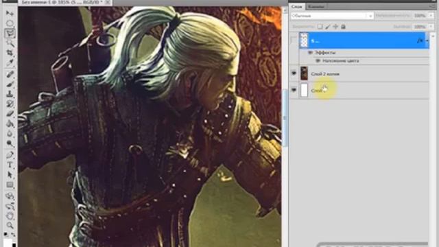Viewport: 439px width, 247px height.
Task: Click the background color swatch
Action: pyautogui.click(x=14, y=245)
